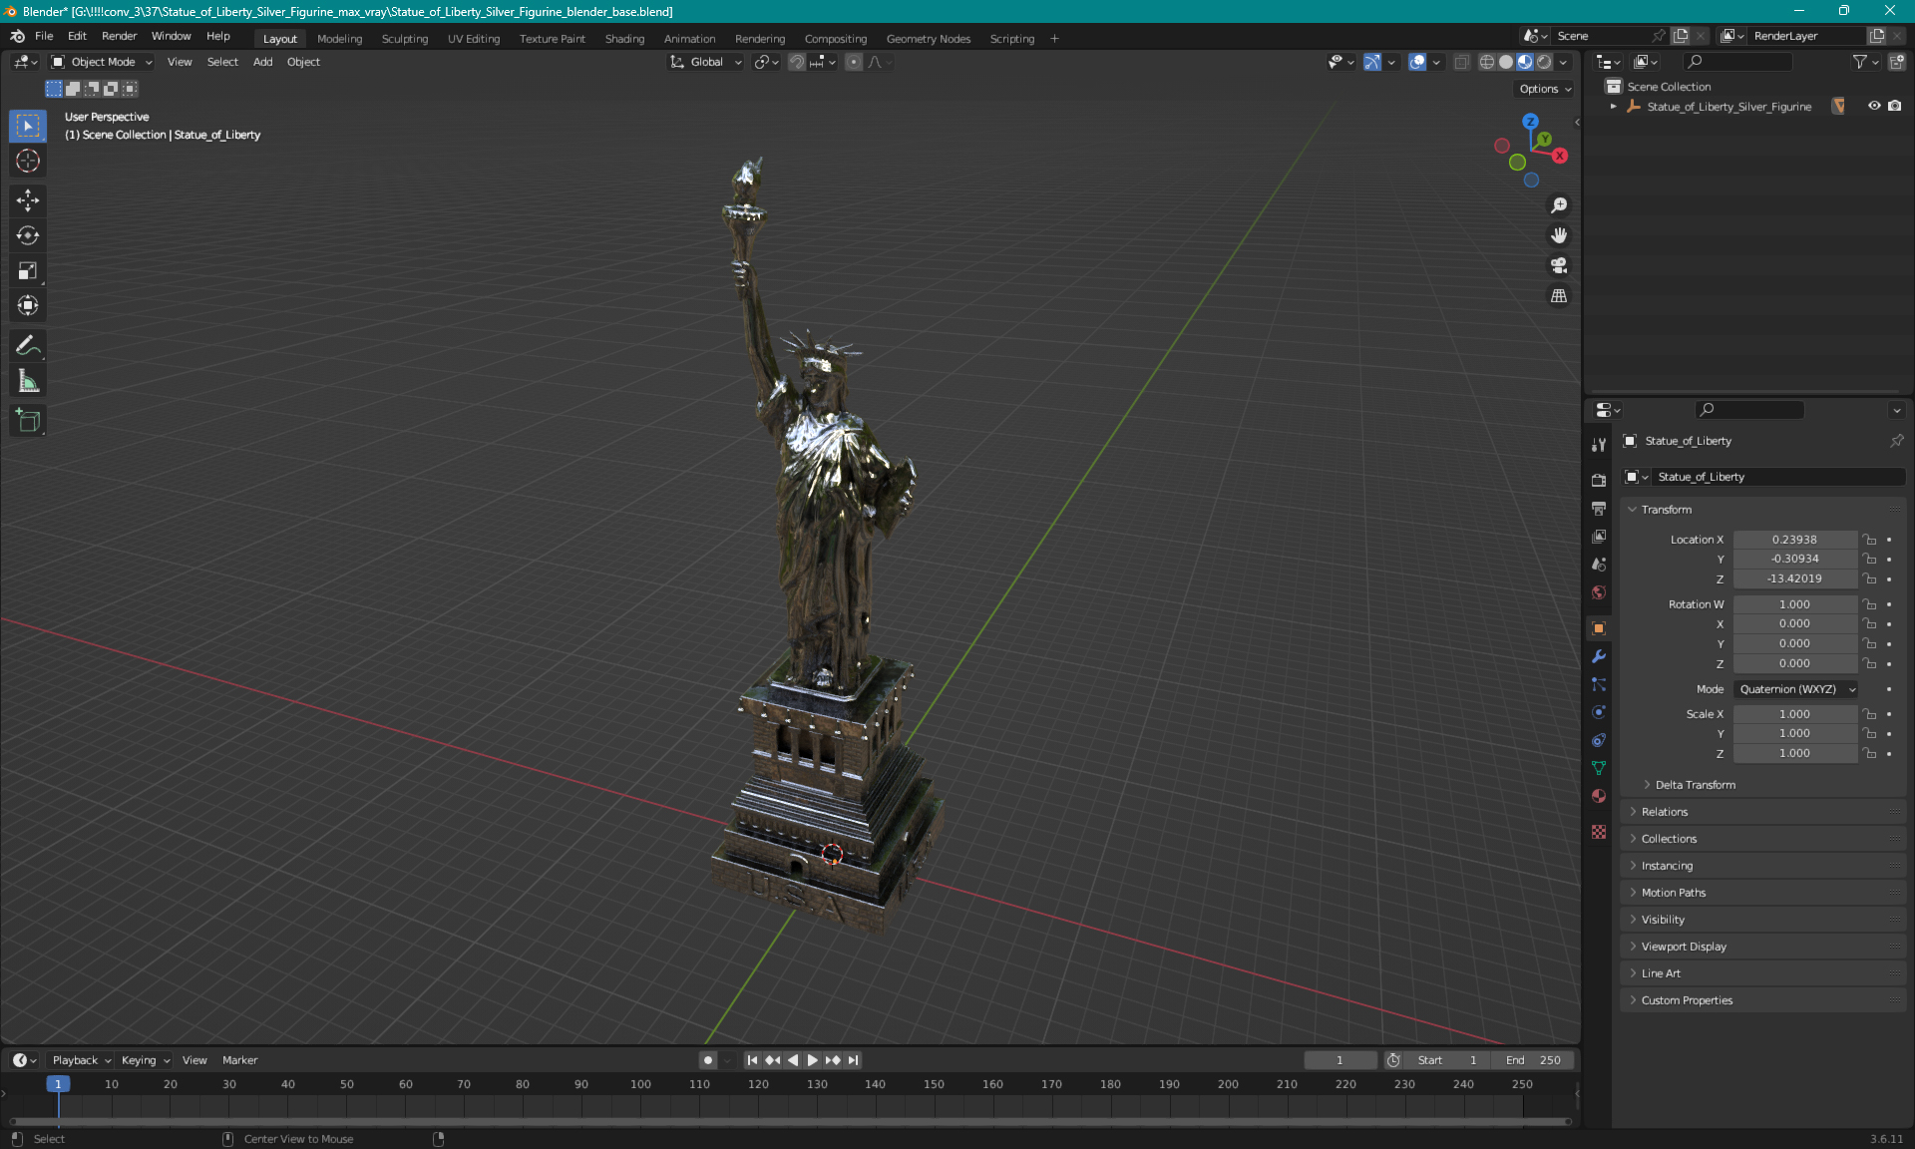Screen dimensions: 1915x1149
Task: Open the viewport Options dropdown
Action: [1545, 89]
